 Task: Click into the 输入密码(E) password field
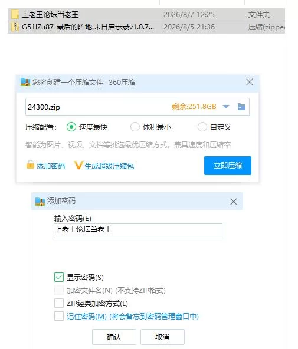pyautogui.click(x=138, y=231)
